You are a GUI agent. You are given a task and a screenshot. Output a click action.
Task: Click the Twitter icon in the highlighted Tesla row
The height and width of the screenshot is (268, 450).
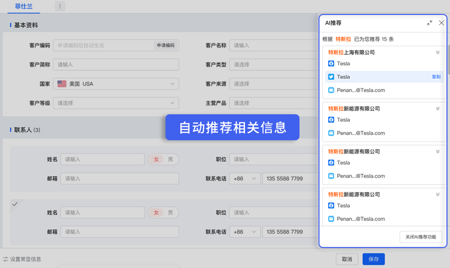tap(331, 77)
